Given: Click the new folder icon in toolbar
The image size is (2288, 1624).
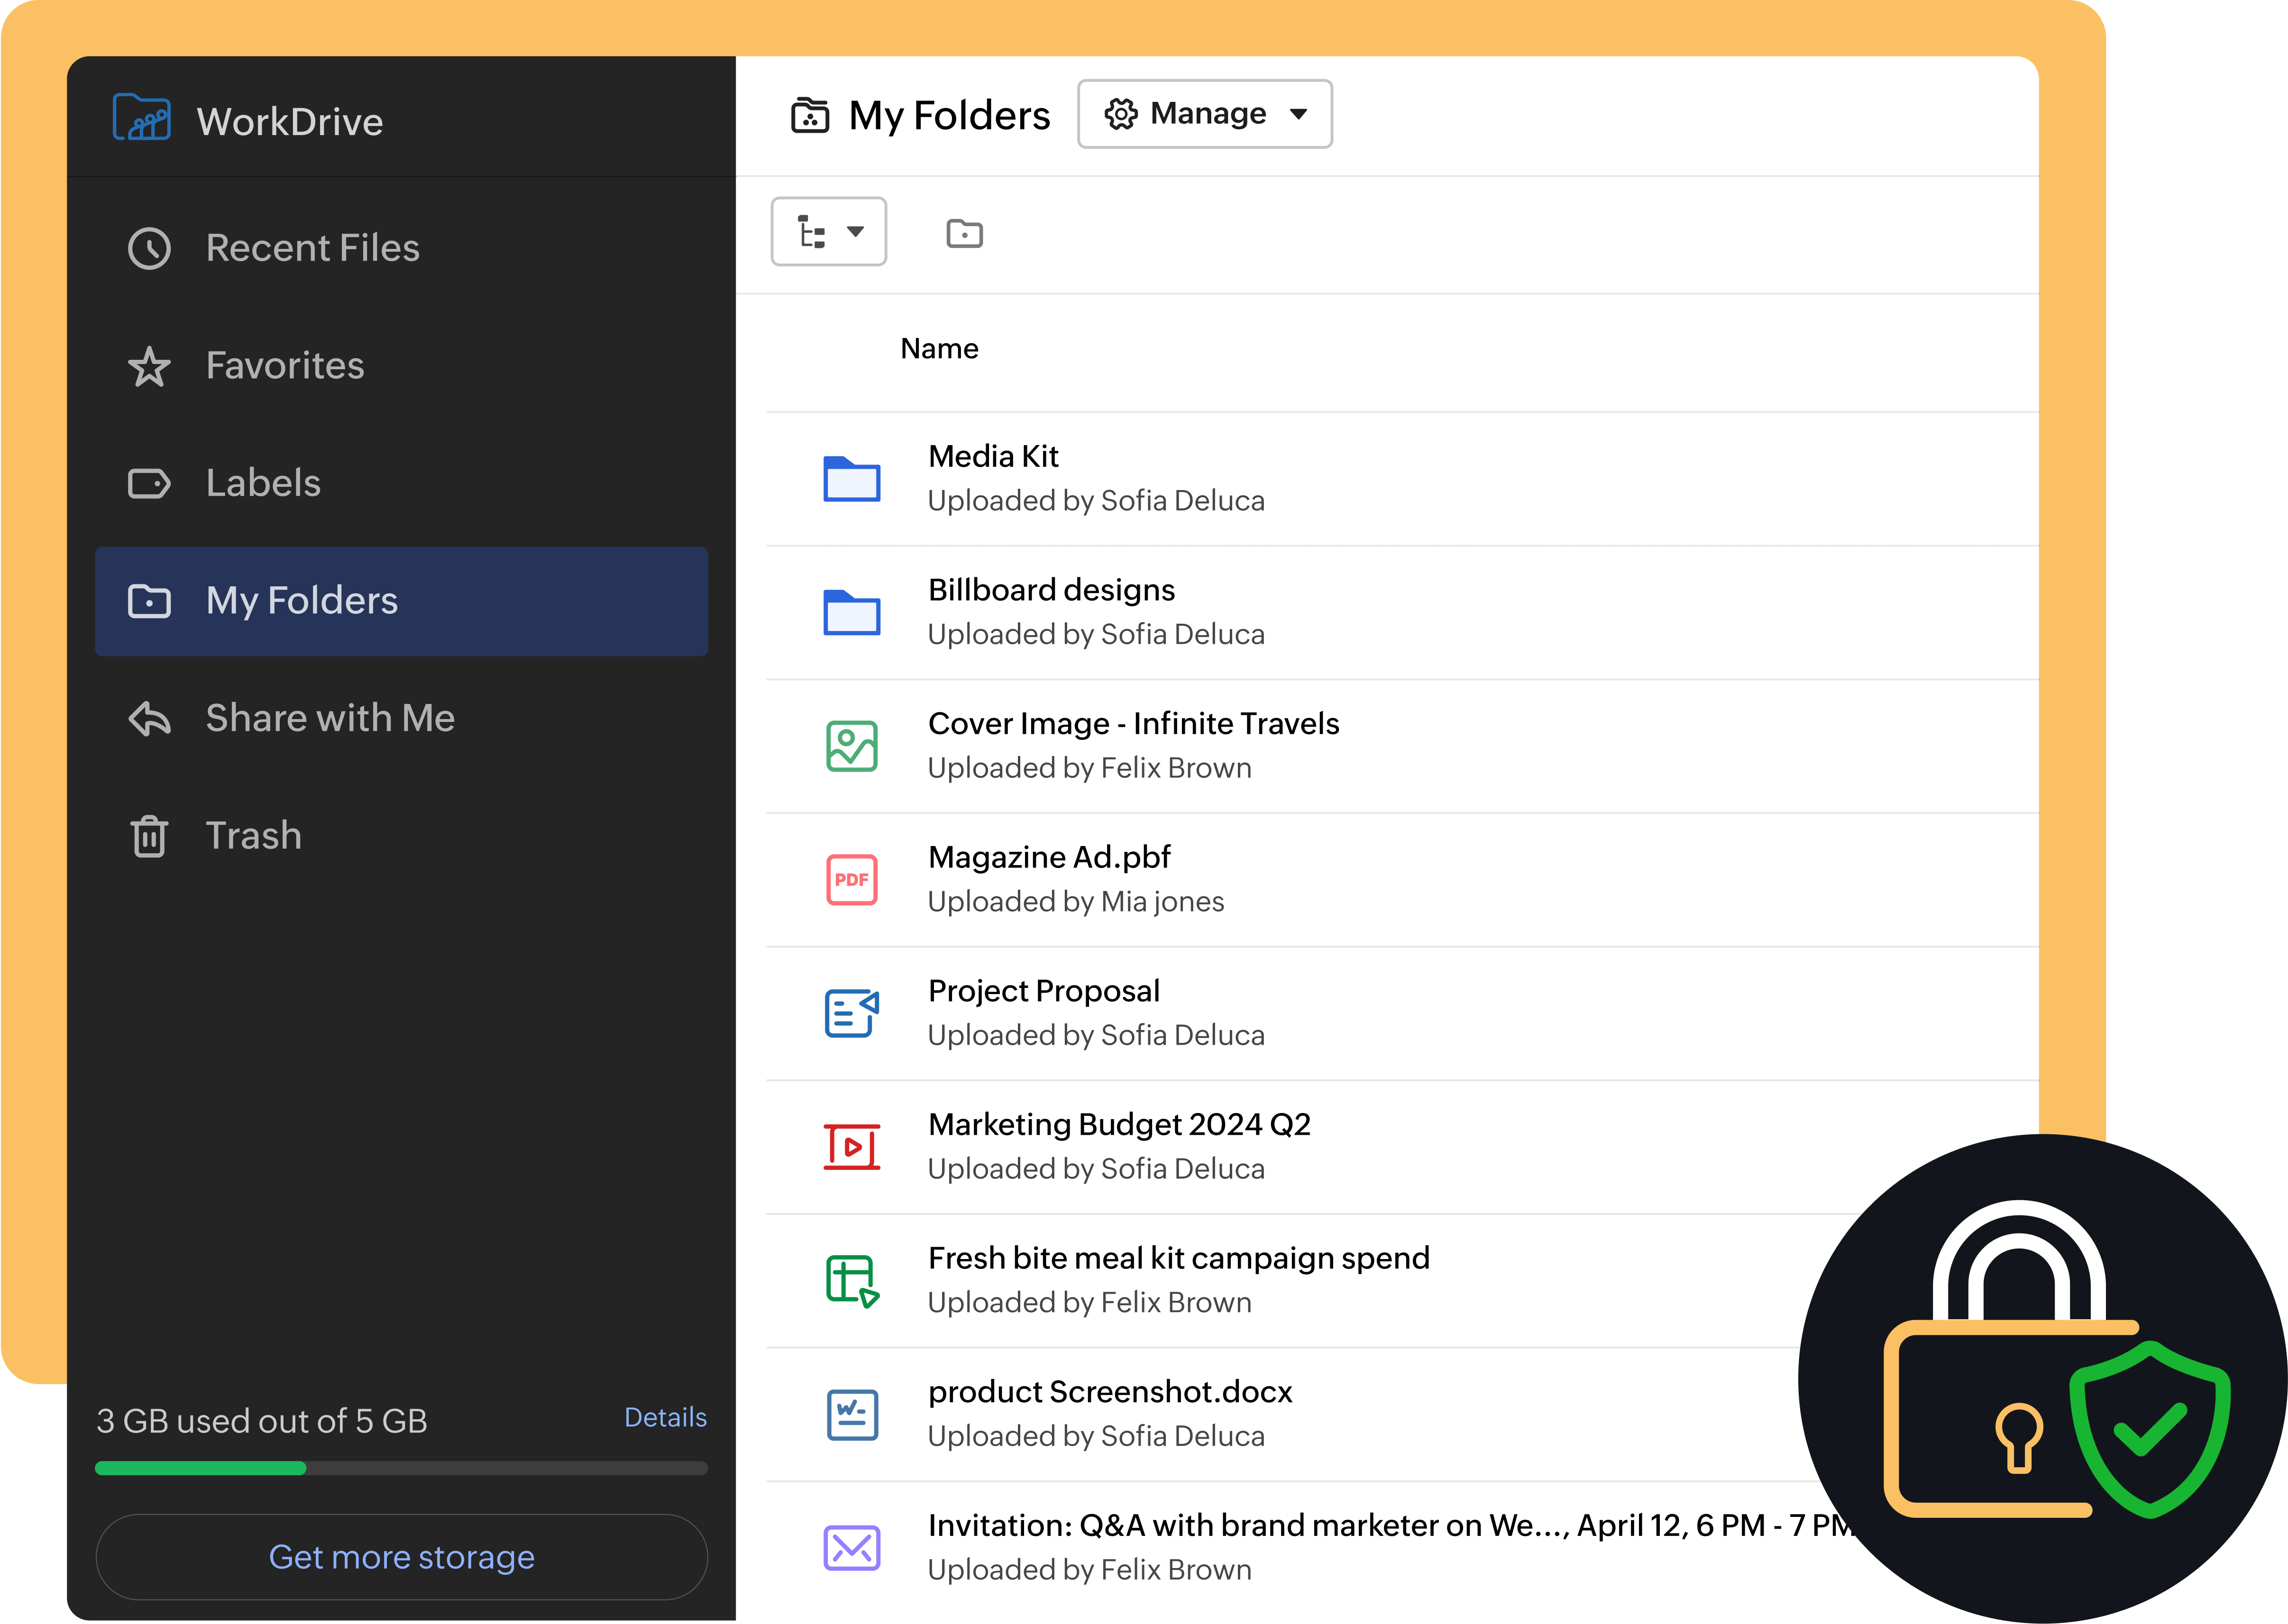Looking at the screenshot, I should tap(964, 233).
